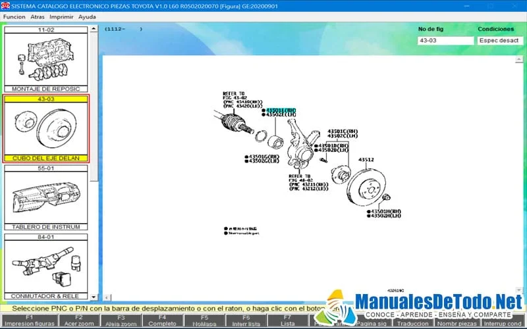Screen dimensions: 527x329
Task: Open the Imprimir menu
Action: click(61, 17)
